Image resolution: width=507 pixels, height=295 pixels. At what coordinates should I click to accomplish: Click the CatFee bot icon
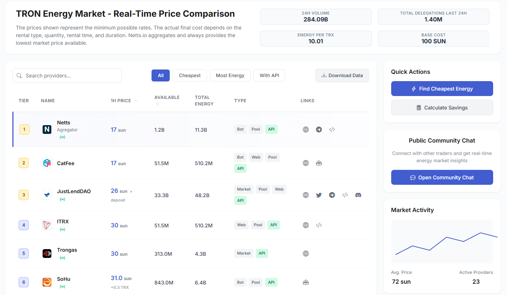click(319, 163)
